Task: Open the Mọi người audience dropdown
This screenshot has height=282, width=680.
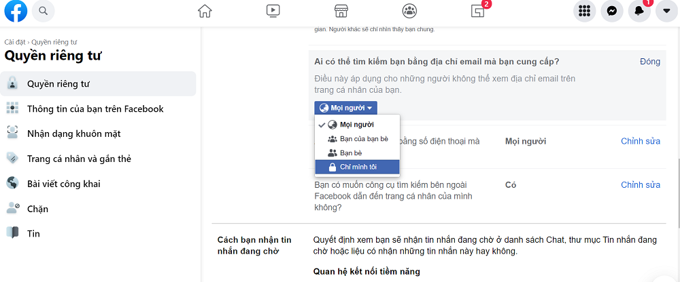Action: pyautogui.click(x=345, y=108)
